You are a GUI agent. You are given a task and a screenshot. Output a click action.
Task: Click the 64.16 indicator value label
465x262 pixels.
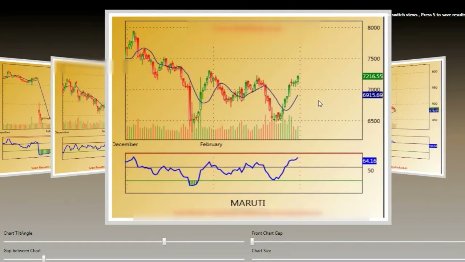pyautogui.click(x=369, y=160)
